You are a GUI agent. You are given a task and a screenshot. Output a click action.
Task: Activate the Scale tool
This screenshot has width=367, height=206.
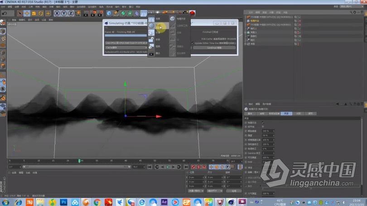[x=34, y=13]
